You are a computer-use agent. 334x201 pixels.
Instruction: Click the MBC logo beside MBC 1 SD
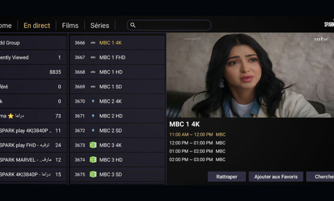click(93, 87)
